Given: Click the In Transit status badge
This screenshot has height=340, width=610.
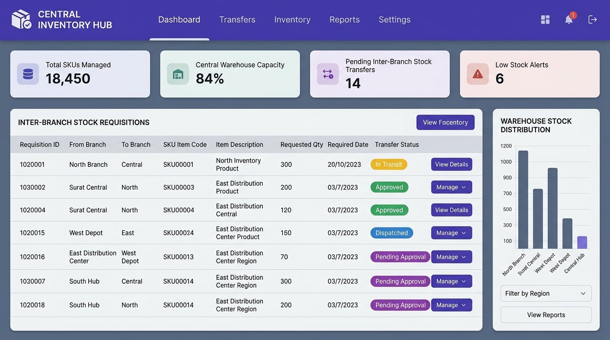Looking at the screenshot, I should pos(389,164).
